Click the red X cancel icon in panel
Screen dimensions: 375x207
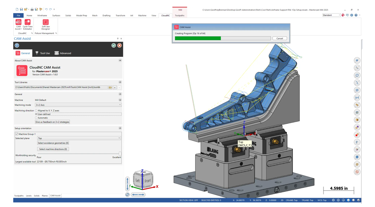pos(119,46)
